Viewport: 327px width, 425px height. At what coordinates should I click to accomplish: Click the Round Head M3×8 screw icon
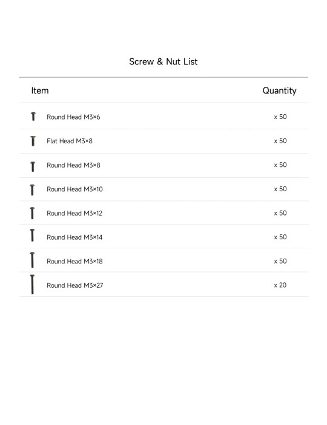coord(33,166)
